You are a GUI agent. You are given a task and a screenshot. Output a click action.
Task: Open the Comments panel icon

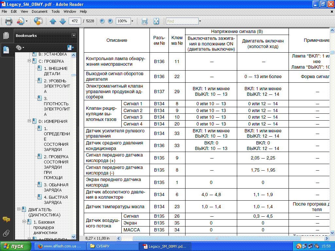tap(6, 219)
